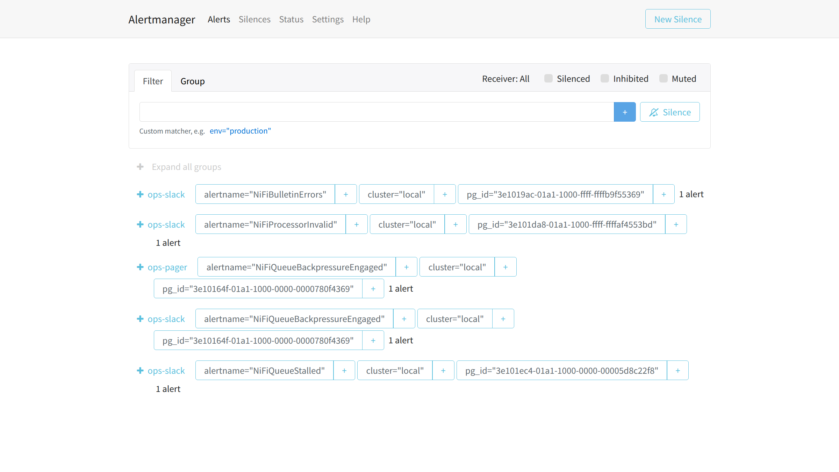
Task: Click plus next to ops-pager cluster="local"
Action: 505,267
